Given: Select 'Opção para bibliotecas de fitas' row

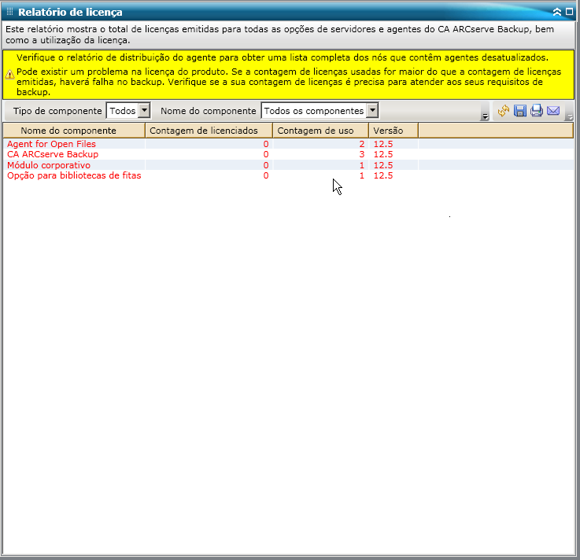Looking at the screenshot, I should (x=288, y=175).
